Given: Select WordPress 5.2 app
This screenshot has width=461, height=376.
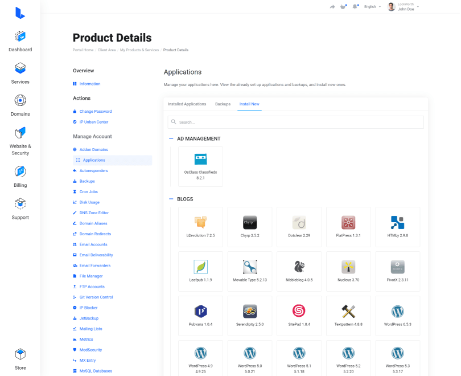Looking at the screenshot, I should click(x=348, y=358).
